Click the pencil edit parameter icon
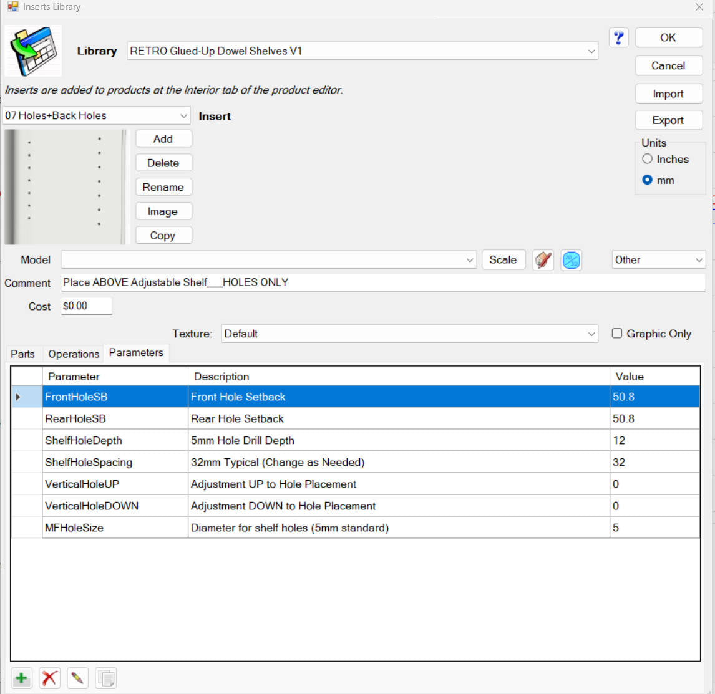Image resolution: width=715 pixels, height=694 pixels. pos(77,678)
